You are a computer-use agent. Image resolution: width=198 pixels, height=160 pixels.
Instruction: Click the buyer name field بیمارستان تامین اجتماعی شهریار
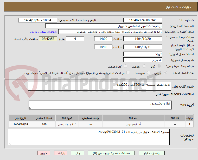click(x=104, y=26)
